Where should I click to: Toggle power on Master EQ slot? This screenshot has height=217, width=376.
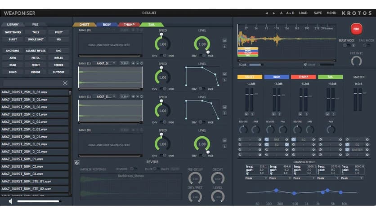pos(347,144)
